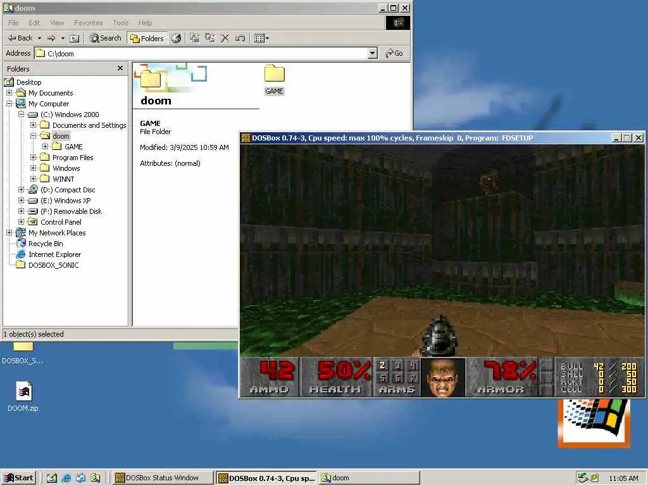Viewport: 648px width, 486px height.
Task: Click the second system tray icon
Action: (x=594, y=478)
